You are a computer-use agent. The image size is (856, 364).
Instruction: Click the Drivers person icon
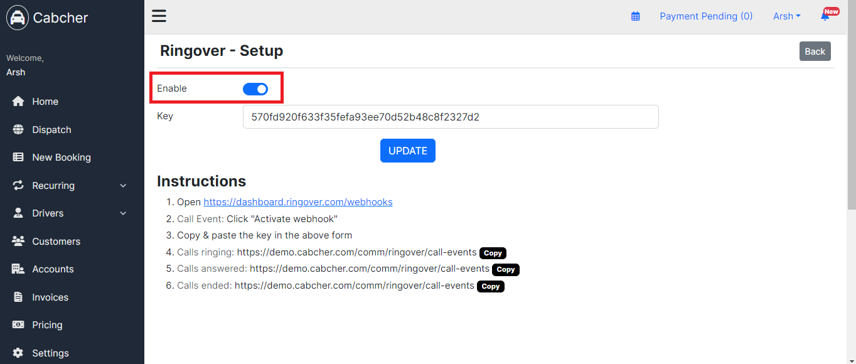[18, 213]
